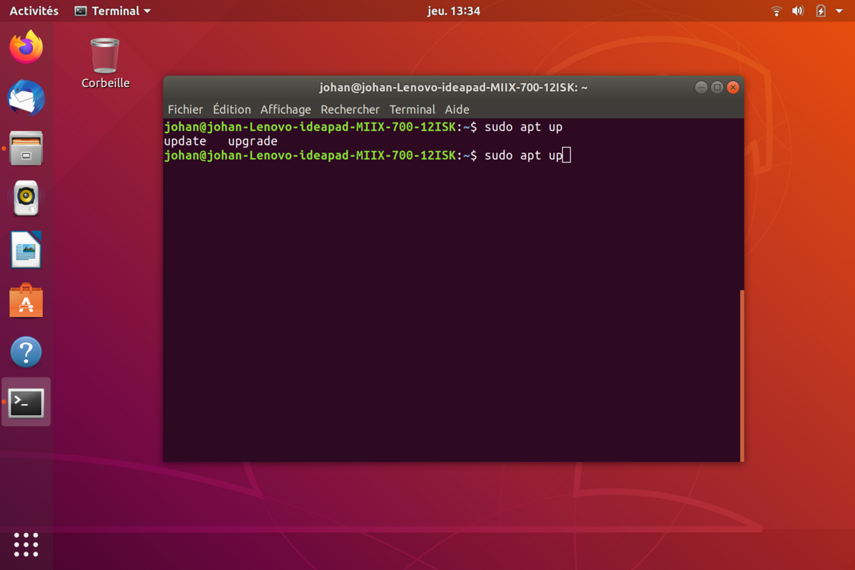The height and width of the screenshot is (570, 855).
Task: Open the Help question mark icon
Action: pyautogui.click(x=26, y=352)
